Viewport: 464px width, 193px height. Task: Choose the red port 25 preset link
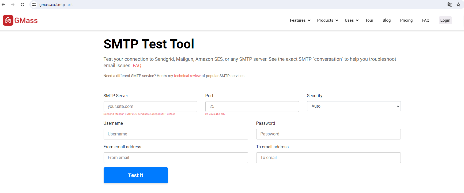point(207,114)
